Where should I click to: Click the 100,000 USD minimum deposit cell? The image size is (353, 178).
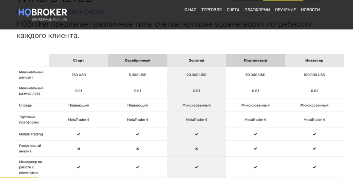click(314, 75)
